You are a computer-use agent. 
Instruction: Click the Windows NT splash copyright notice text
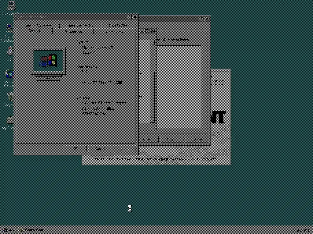click(x=155, y=159)
